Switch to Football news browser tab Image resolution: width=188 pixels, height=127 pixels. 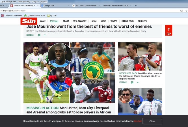[x=25, y=6]
